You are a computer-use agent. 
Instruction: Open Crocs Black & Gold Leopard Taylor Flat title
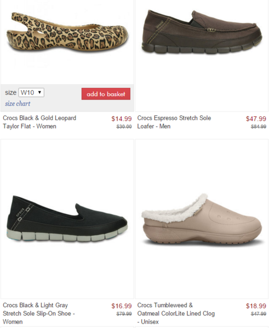[x=39, y=122]
